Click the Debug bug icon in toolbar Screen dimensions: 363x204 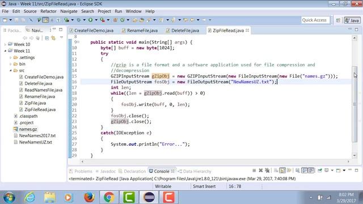pyautogui.click(x=78, y=20)
